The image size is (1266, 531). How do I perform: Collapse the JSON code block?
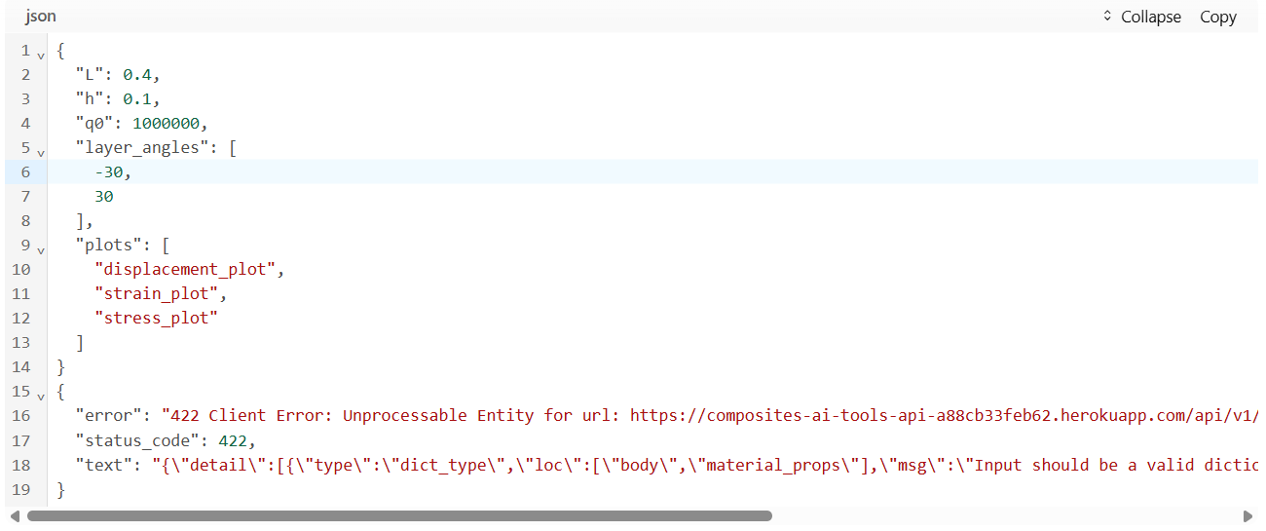point(1141,17)
